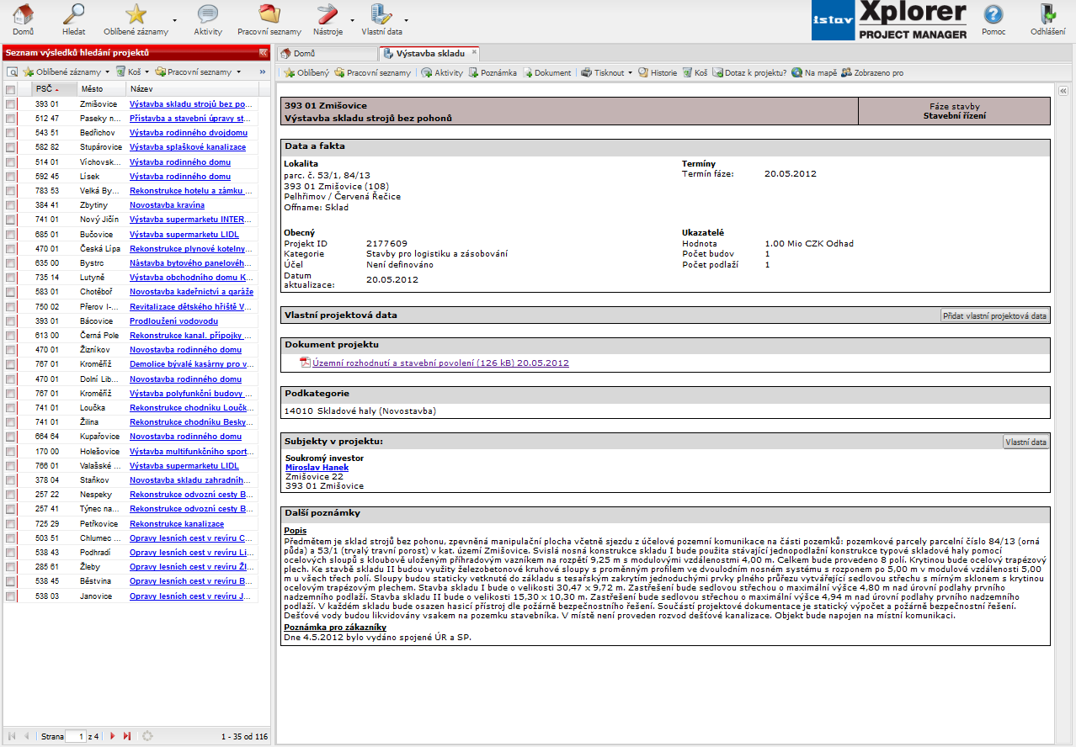Sort by Město column header
Screen dimensions: 1076x747
click(101, 89)
